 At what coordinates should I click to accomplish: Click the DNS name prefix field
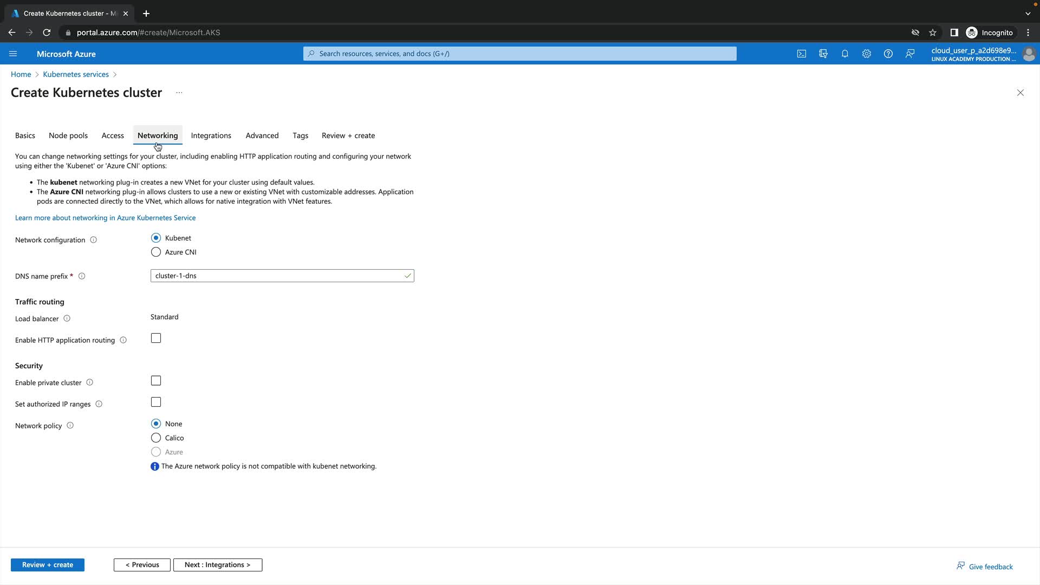pos(276,276)
